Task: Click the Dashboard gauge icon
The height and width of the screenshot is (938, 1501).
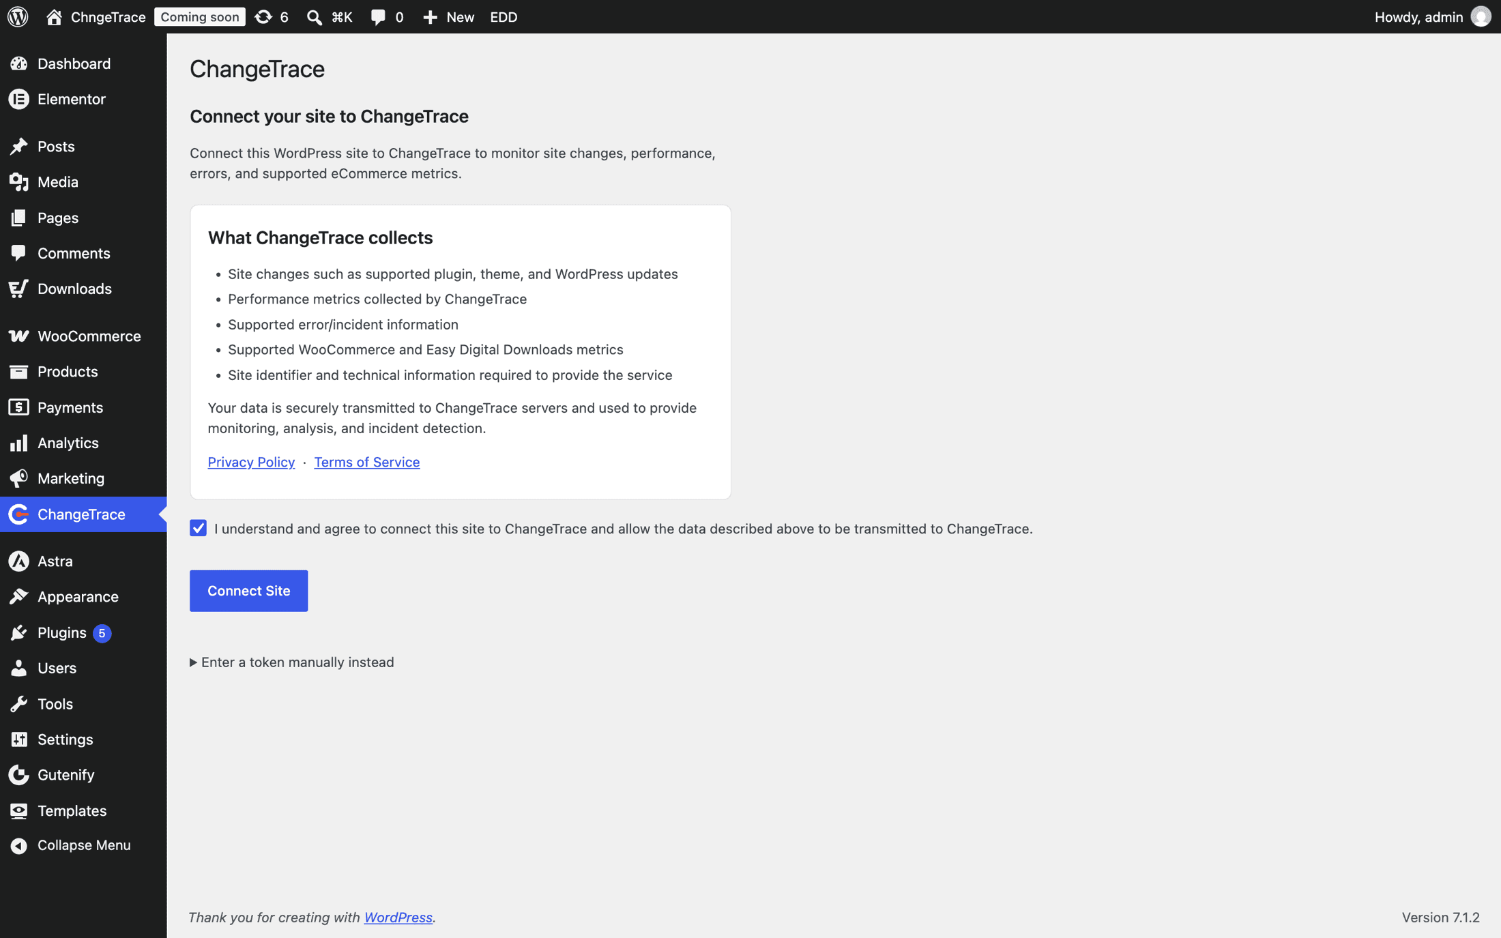Action: [x=19, y=63]
